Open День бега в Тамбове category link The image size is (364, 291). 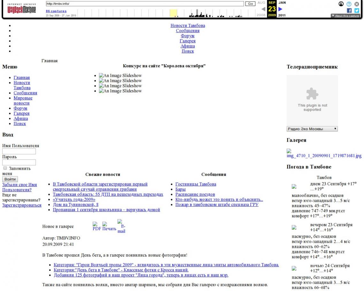click(x=121, y=270)
